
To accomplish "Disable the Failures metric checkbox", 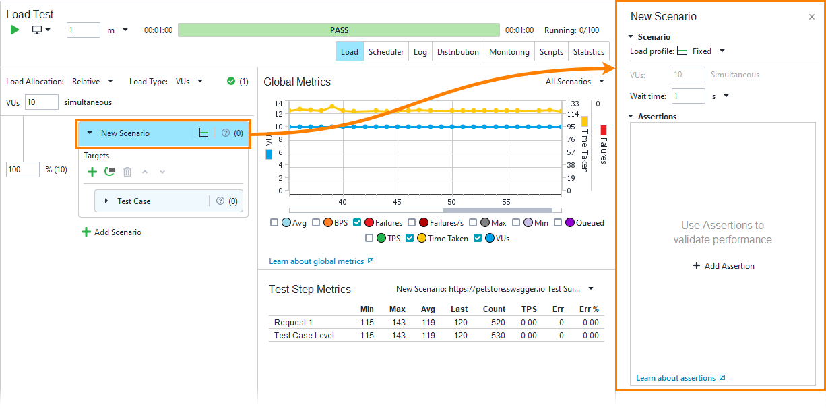I will click(x=357, y=222).
